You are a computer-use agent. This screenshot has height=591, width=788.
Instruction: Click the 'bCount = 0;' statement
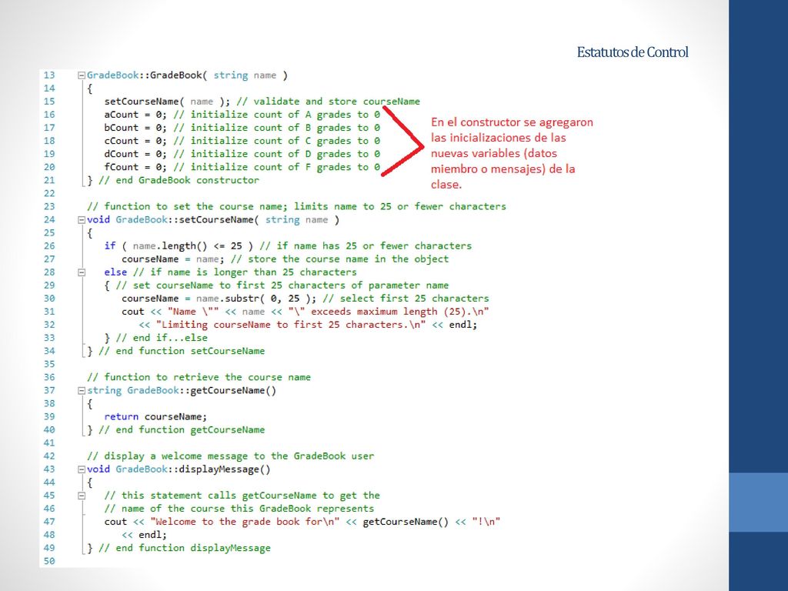tap(135, 128)
